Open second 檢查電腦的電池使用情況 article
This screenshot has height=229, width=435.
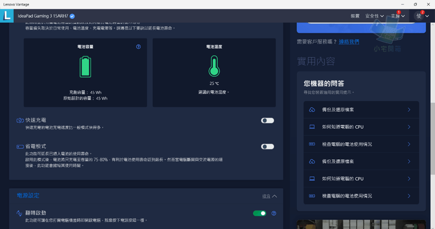coord(361,196)
